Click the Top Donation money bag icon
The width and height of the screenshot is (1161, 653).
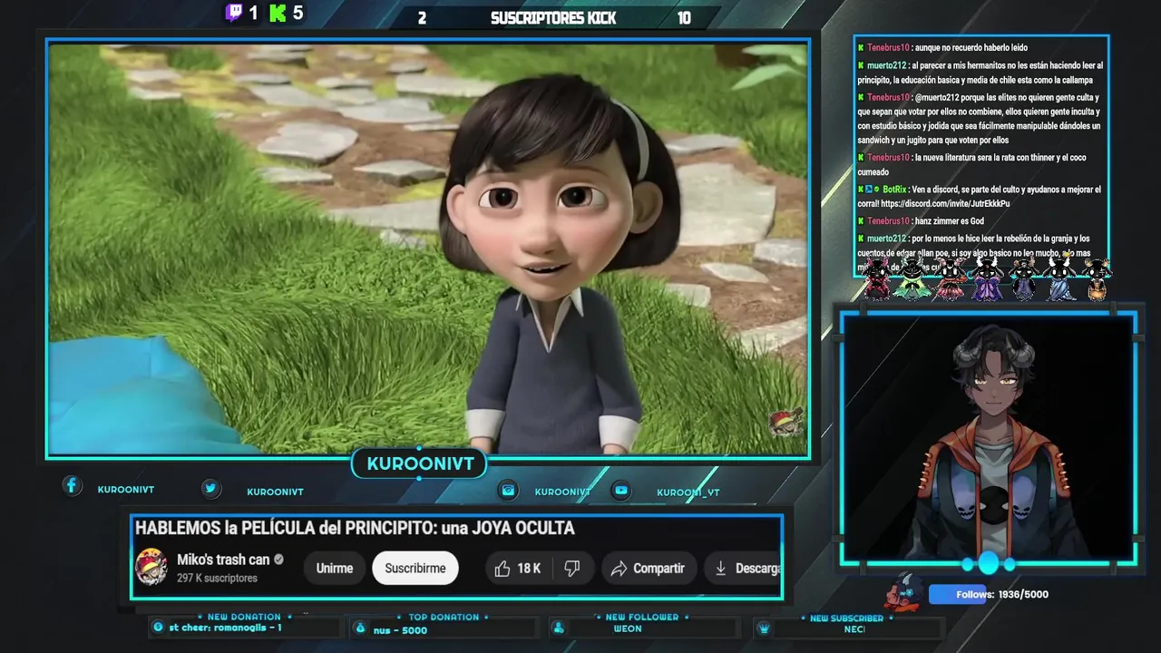360,628
